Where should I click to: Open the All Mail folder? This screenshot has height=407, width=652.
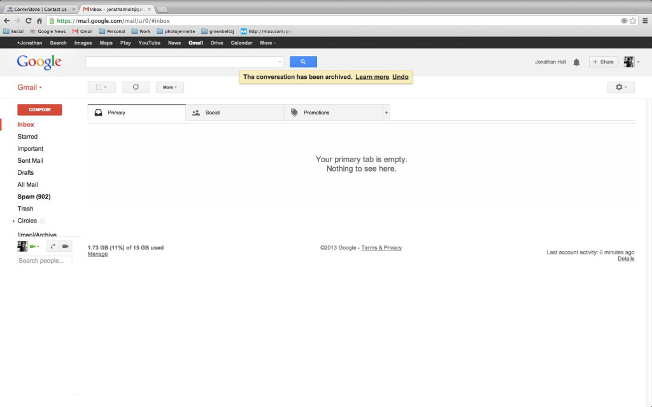27,185
